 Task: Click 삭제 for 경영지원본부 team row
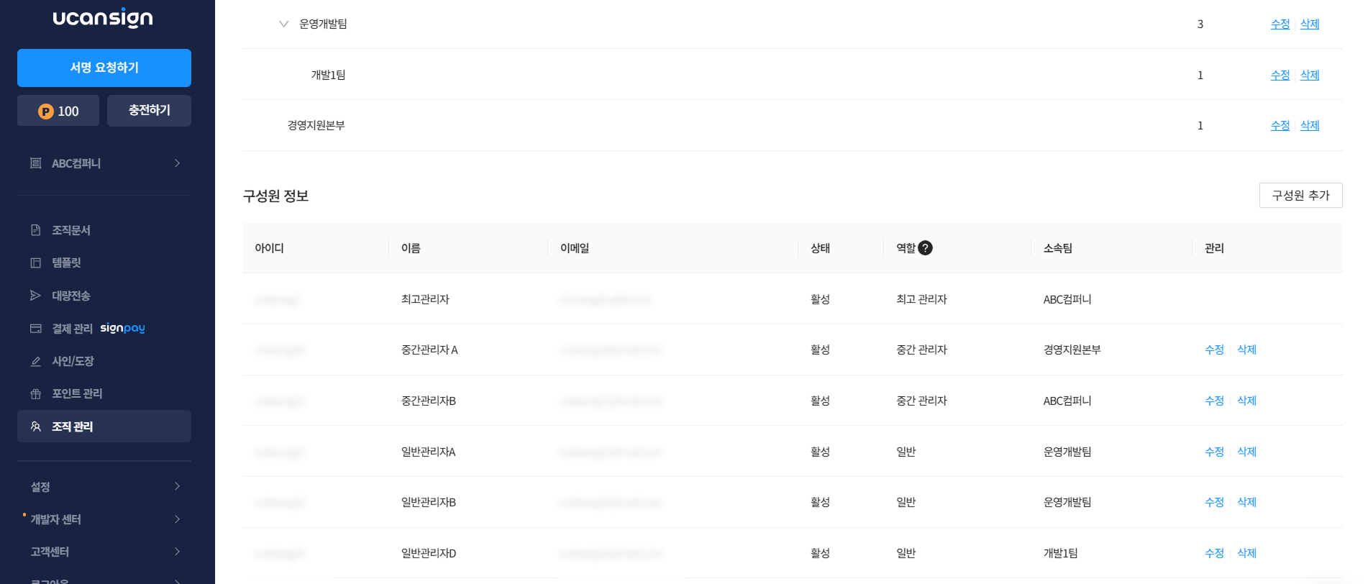pyautogui.click(x=1310, y=125)
